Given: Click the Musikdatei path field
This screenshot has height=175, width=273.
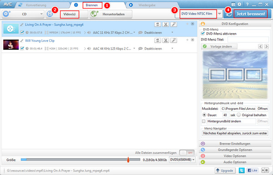Looking at the screenshot, I should tap(238, 108).
